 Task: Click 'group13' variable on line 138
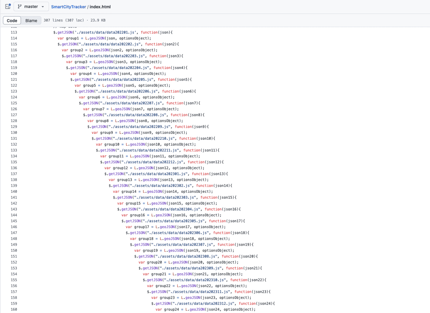click(x=125, y=180)
